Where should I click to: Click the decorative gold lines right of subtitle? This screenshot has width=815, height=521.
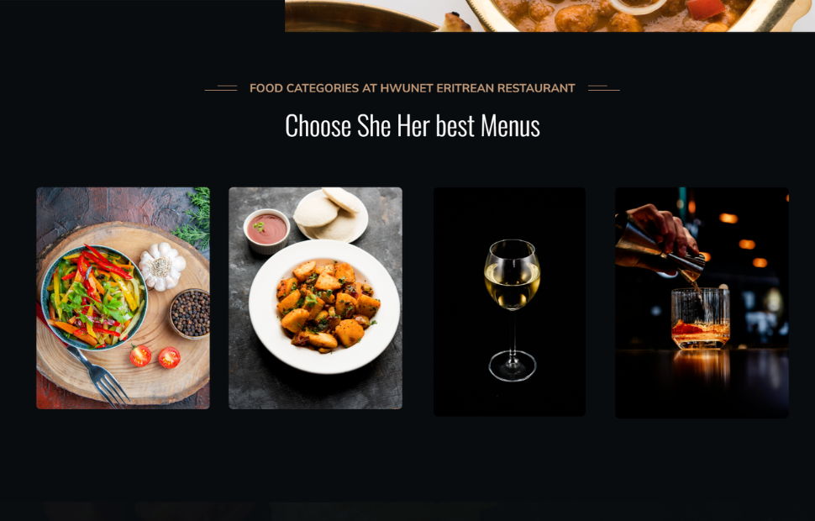click(x=604, y=88)
